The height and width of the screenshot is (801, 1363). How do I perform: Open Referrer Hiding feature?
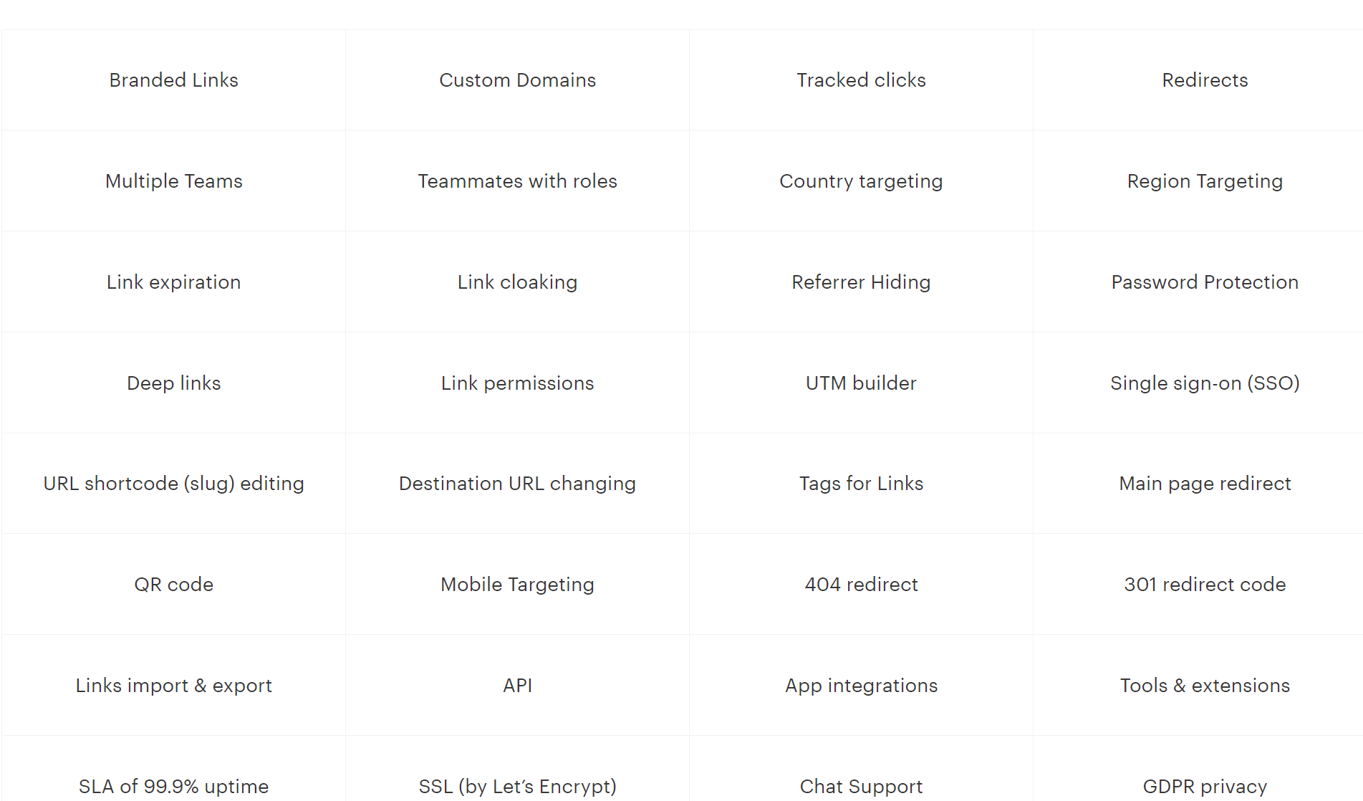[861, 282]
